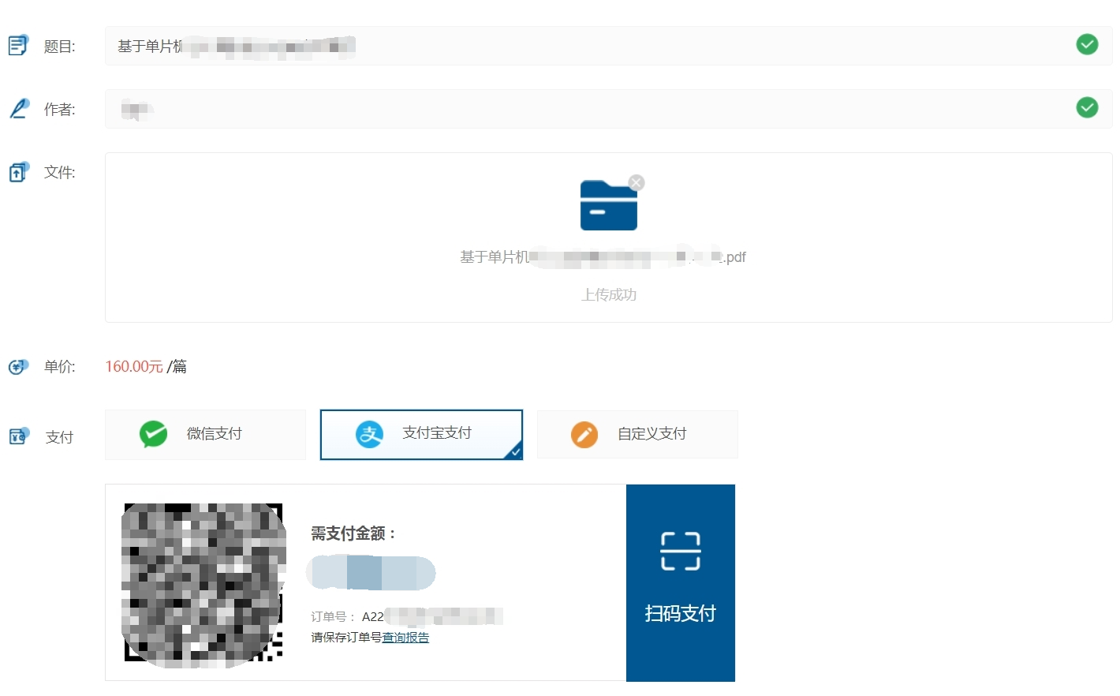1120x696 pixels.
Task: Click the blurred payment amount value
Action: click(x=371, y=573)
